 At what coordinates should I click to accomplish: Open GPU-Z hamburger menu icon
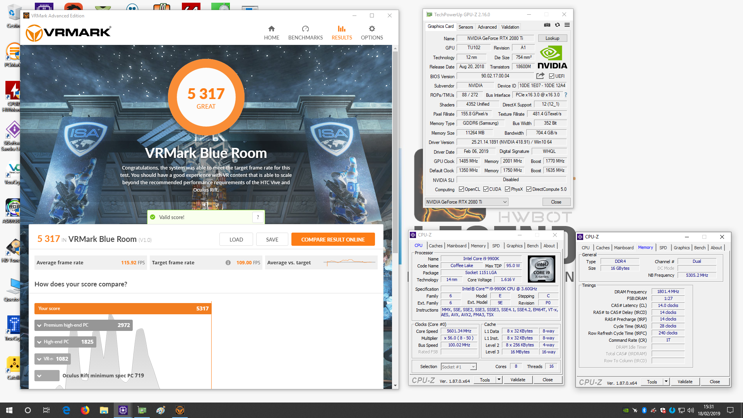[567, 25]
